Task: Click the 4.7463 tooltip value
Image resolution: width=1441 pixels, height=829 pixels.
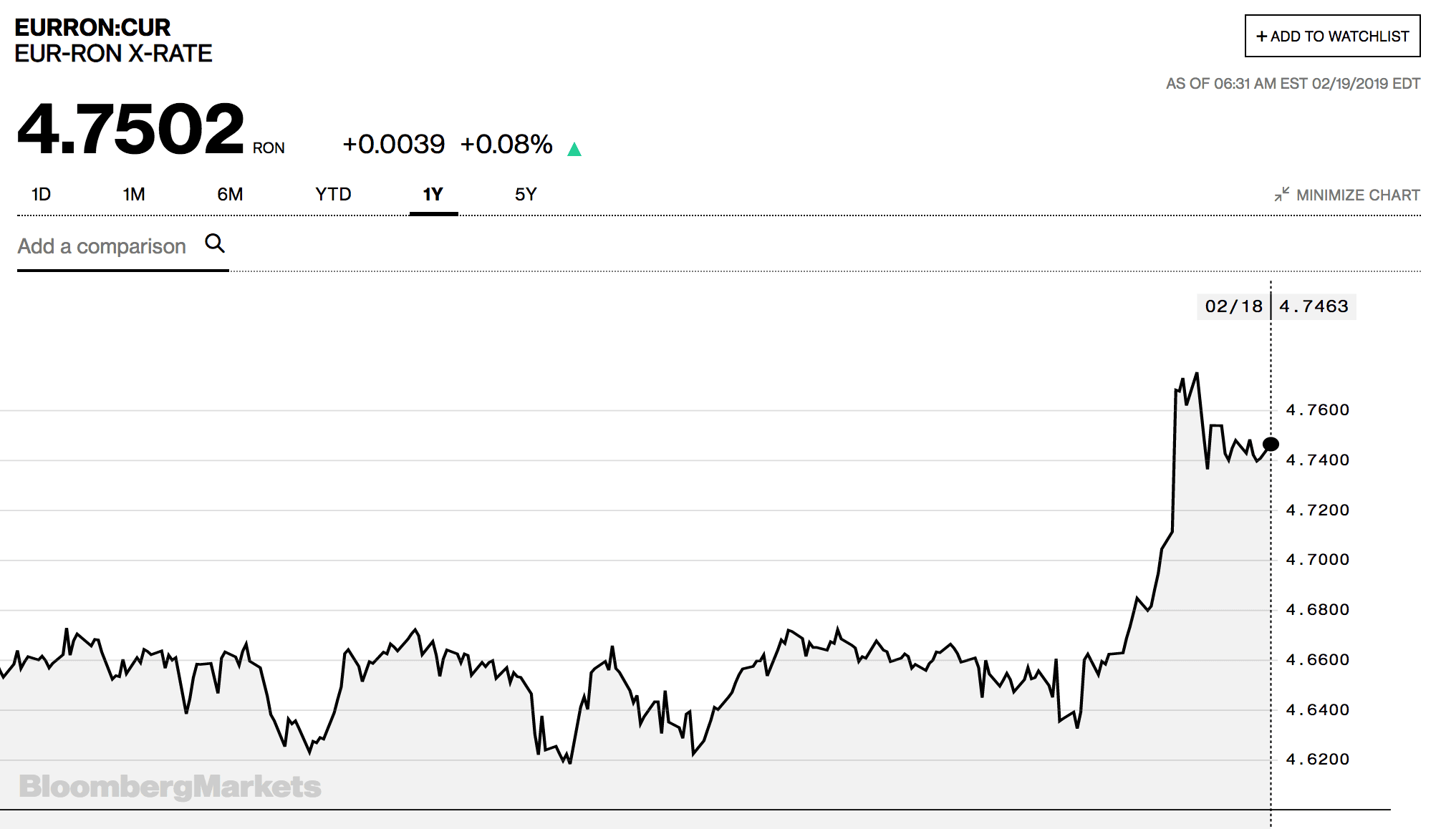Action: pyautogui.click(x=1314, y=306)
